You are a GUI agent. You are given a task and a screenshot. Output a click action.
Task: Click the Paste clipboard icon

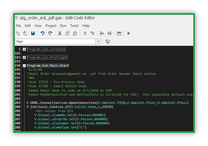point(75,33)
